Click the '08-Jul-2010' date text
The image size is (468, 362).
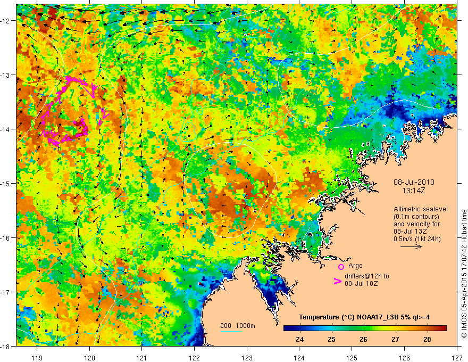coord(414,182)
